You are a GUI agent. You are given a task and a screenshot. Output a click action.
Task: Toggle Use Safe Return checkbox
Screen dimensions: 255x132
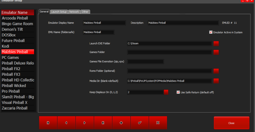(178, 92)
